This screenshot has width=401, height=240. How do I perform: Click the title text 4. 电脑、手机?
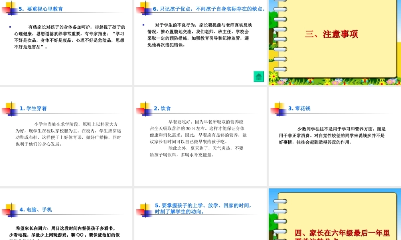[36, 209]
